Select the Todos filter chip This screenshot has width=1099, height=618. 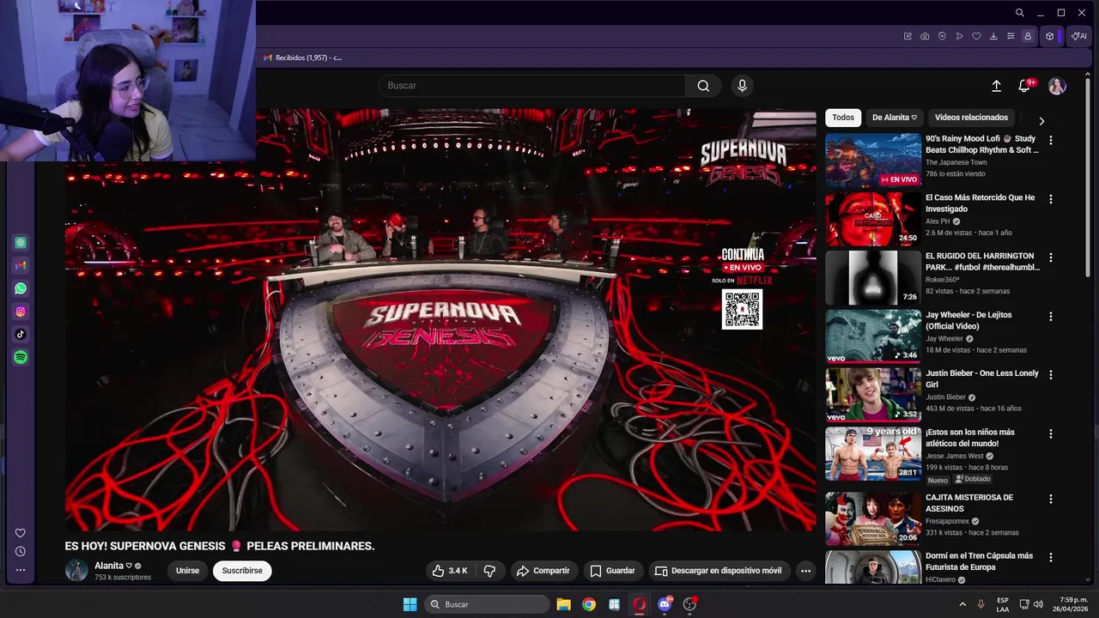pos(843,118)
